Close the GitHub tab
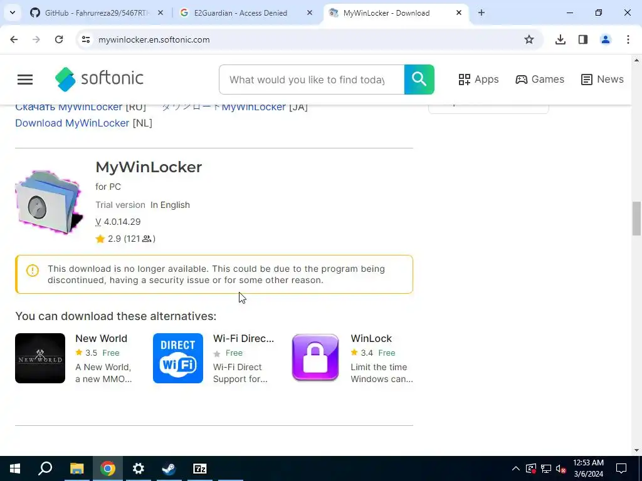 pos(160,13)
